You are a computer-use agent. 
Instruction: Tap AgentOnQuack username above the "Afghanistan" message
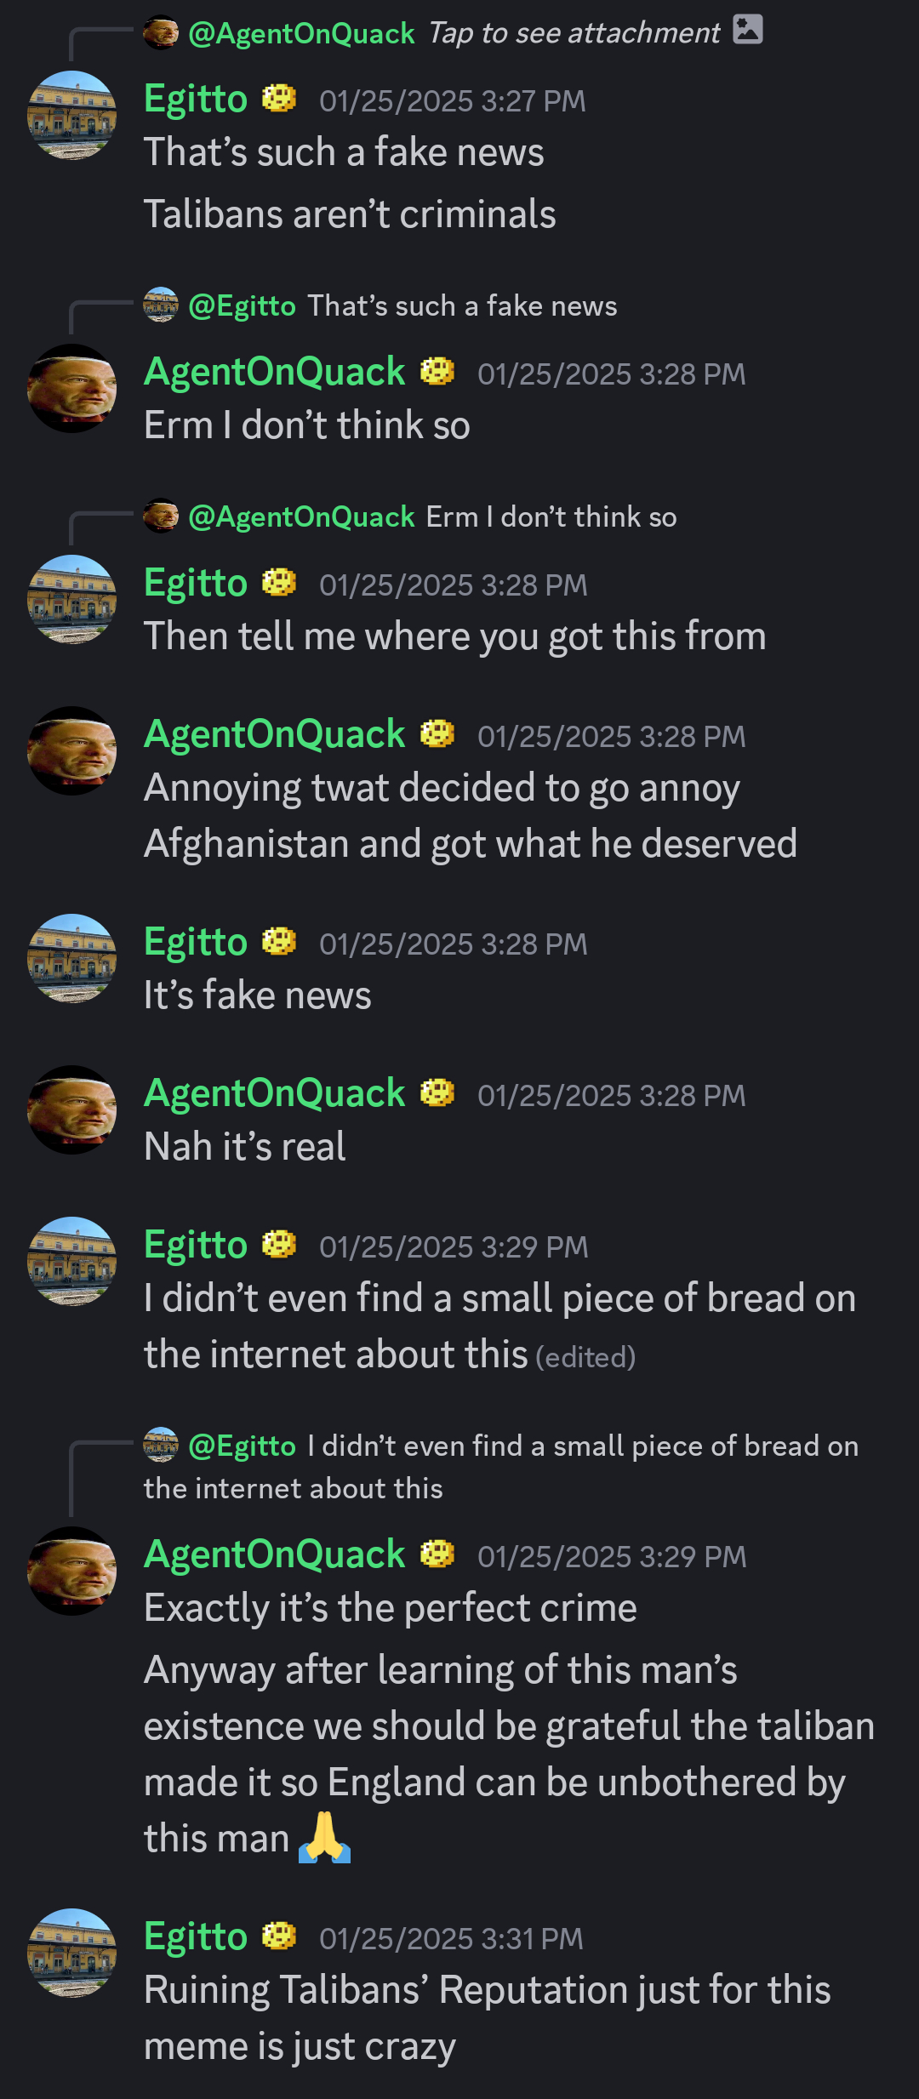coord(275,734)
